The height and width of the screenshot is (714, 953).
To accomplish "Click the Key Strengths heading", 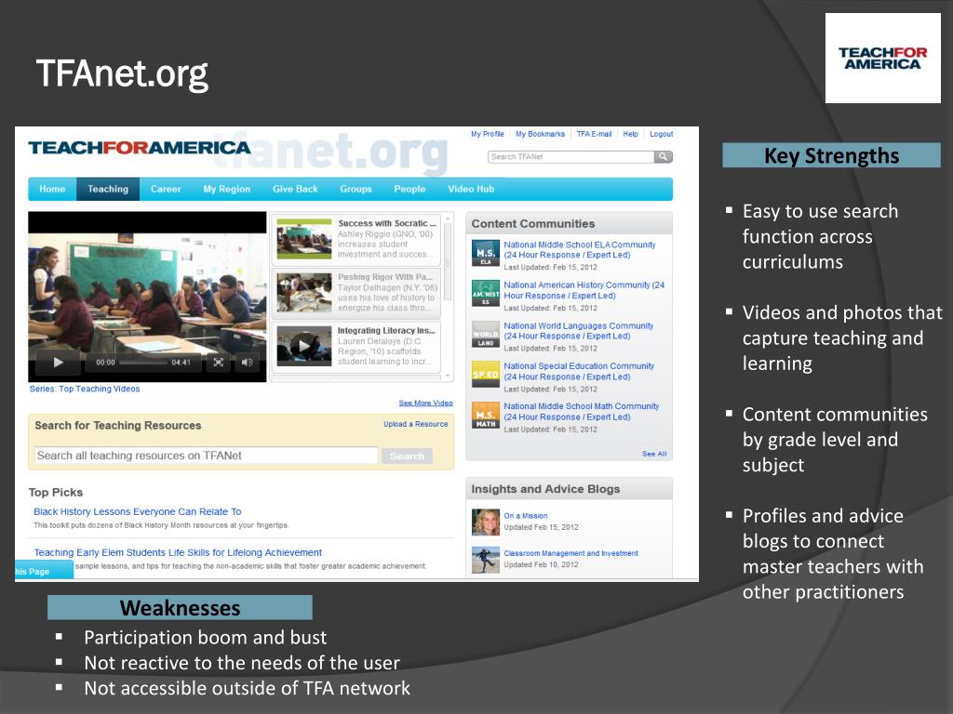I will 831,155.
